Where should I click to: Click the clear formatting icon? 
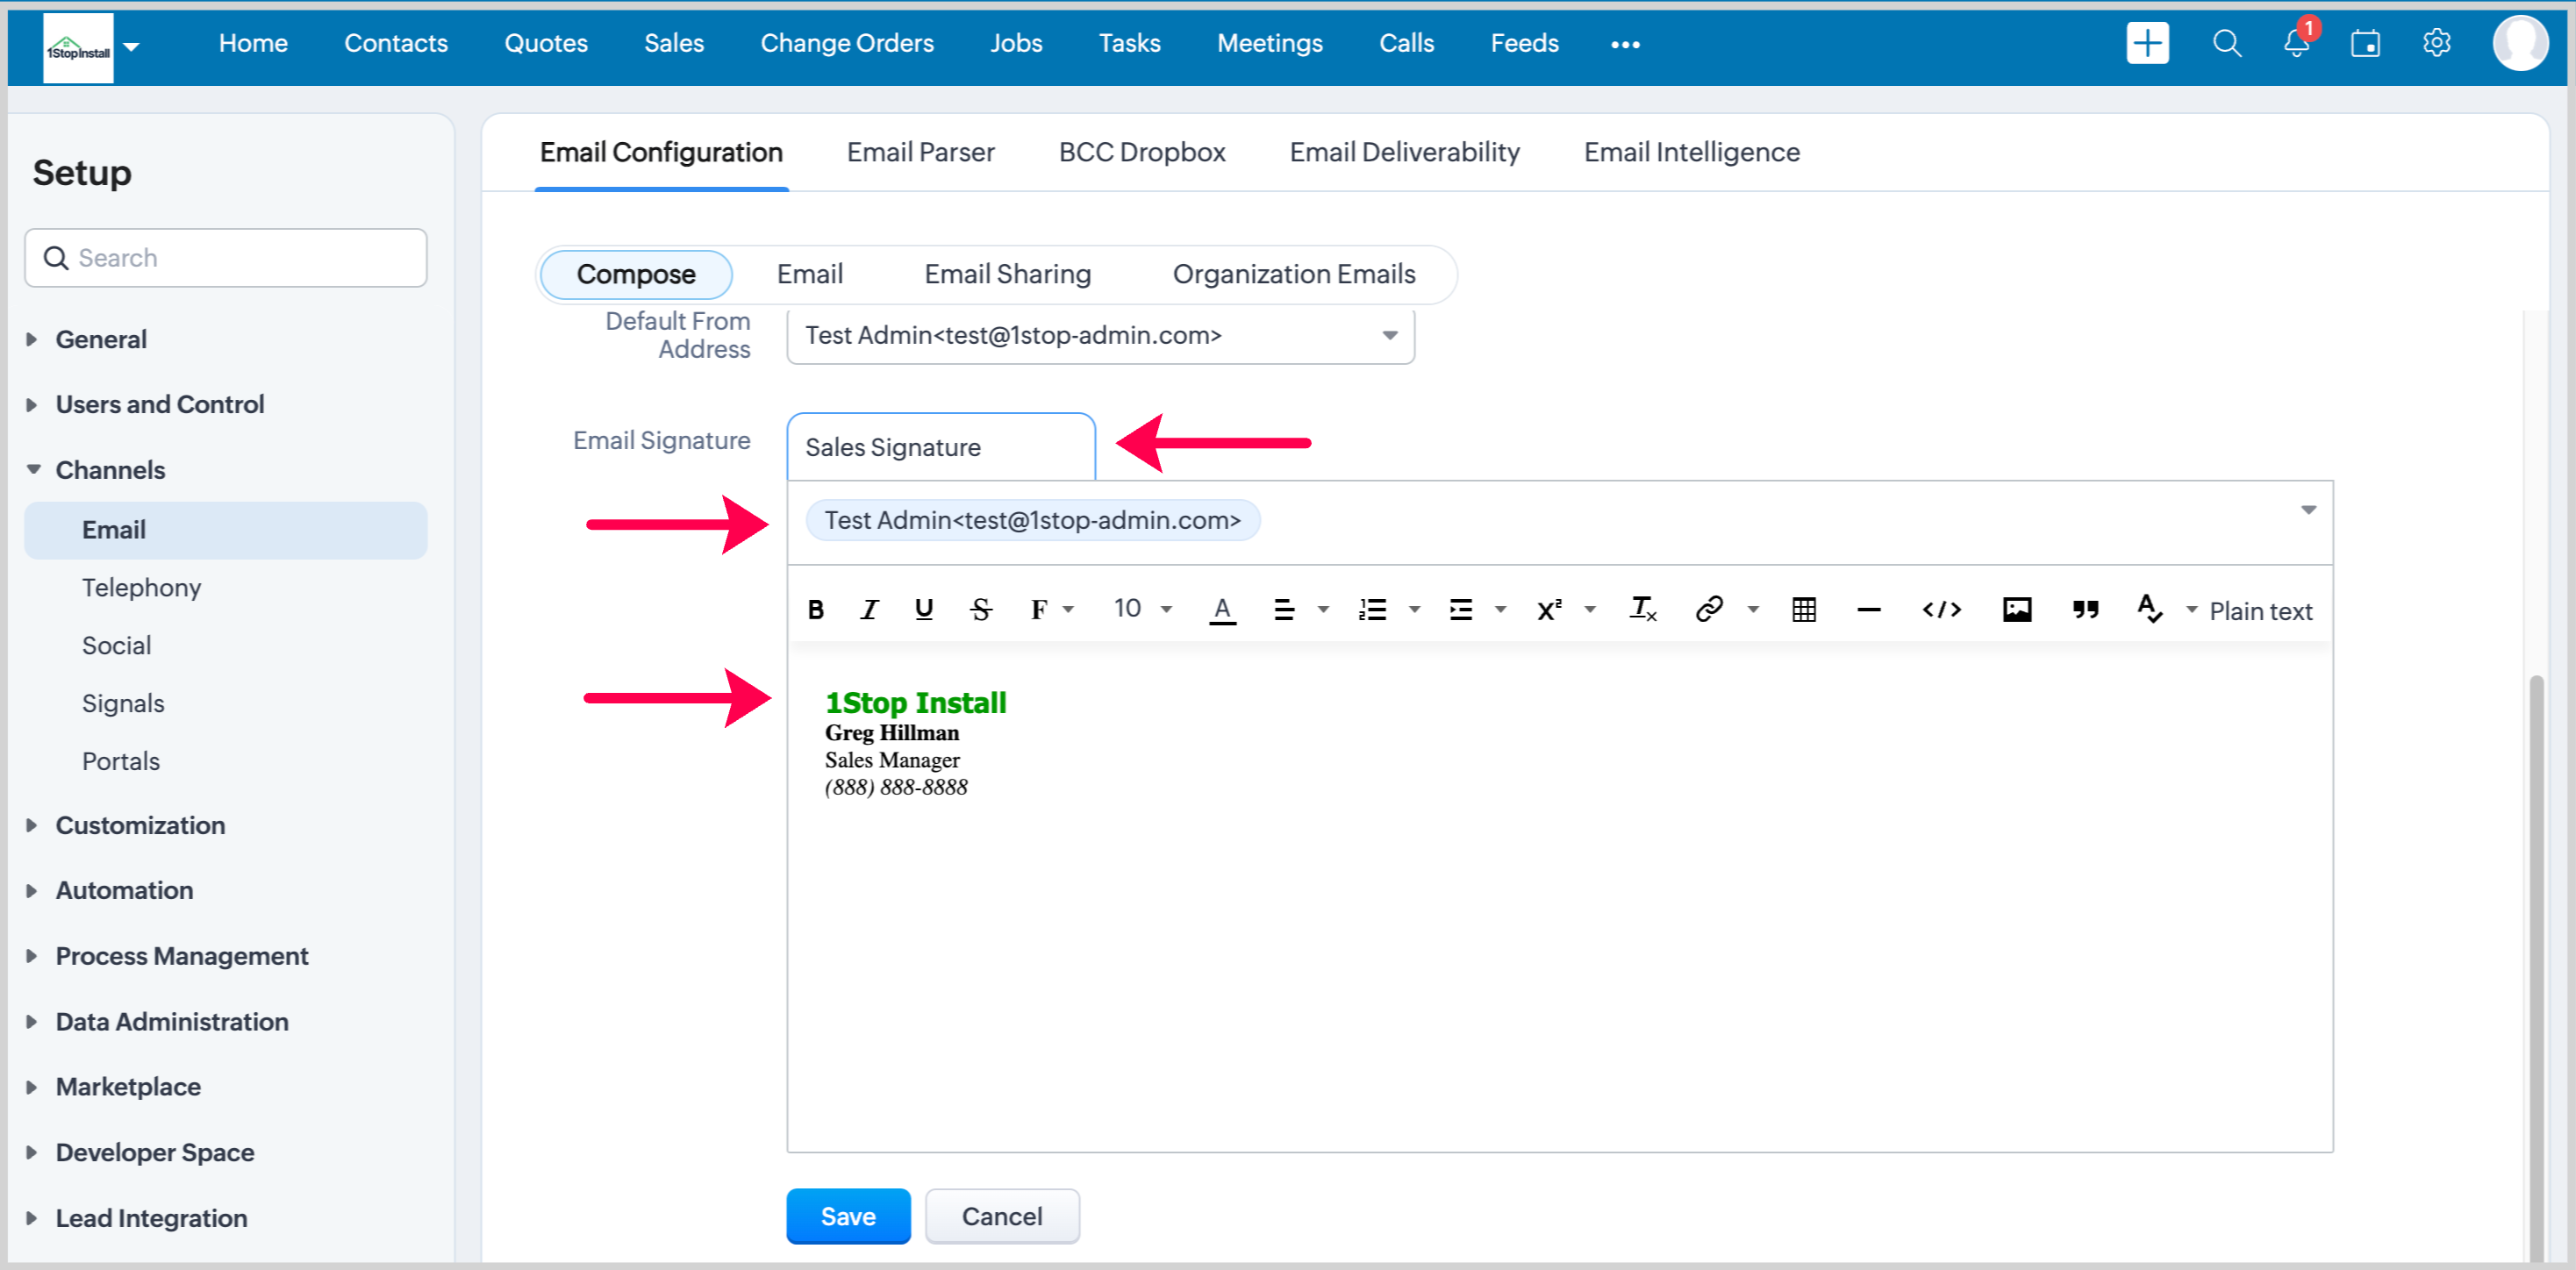click(1643, 609)
